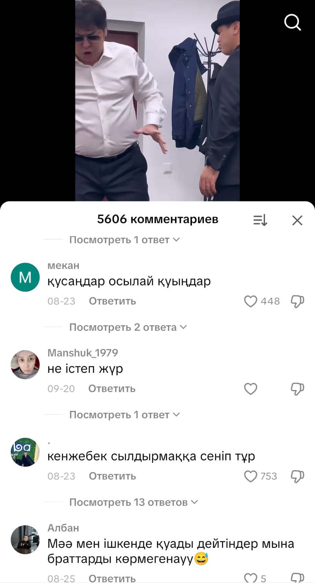Like the comment with 753 likes
Screen dimensions: 315x586
click(251, 476)
